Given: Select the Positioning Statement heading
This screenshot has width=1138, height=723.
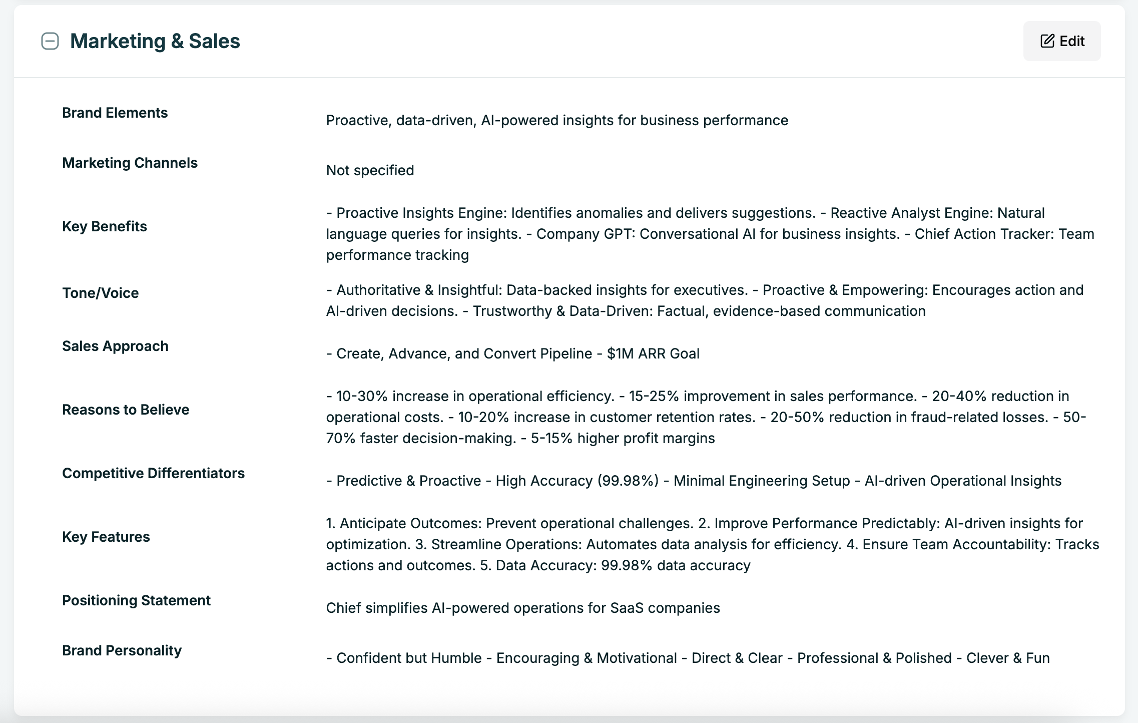Looking at the screenshot, I should (x=136, y=600).
